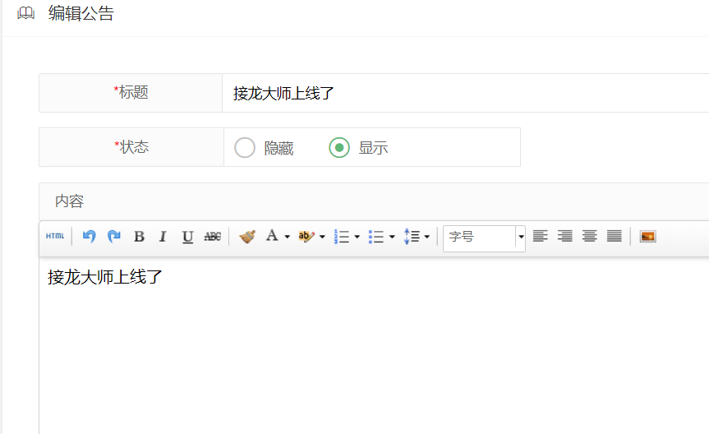Set line spacing with the toolbar icon
Screen dimensions: 709x434
click(412, 236)
